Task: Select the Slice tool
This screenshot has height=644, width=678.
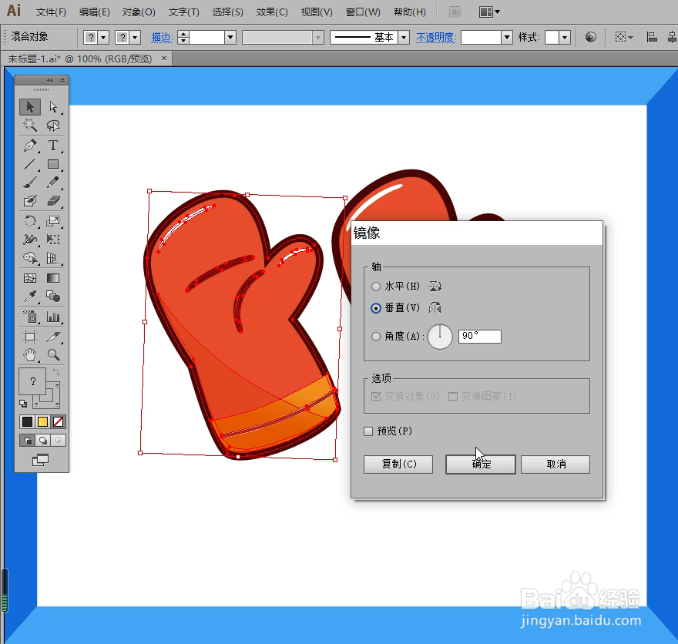Action: coord(53,337)
